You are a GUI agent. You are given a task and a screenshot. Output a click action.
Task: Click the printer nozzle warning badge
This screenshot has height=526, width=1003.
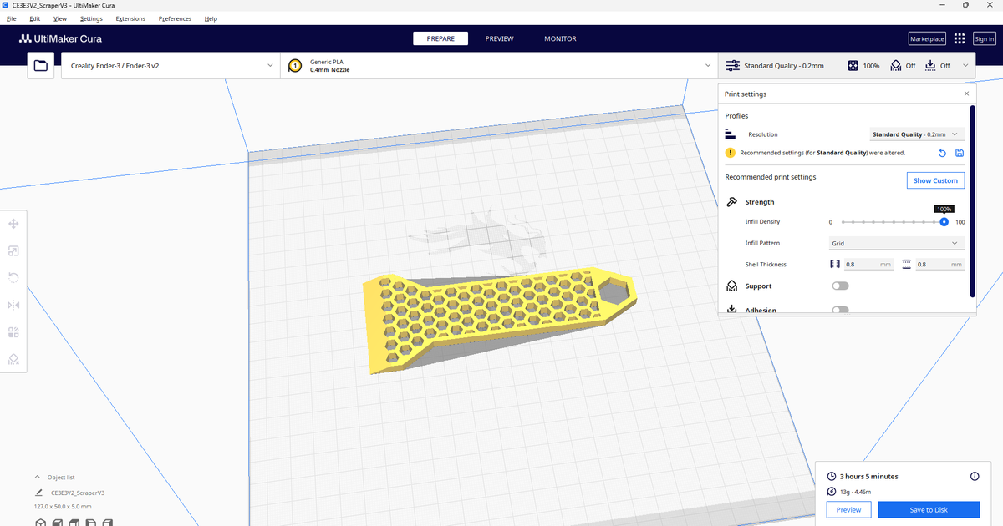pos(294,65)
